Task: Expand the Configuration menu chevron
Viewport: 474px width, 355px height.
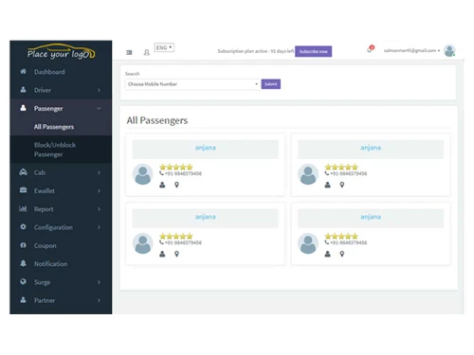Action: (x=99, y=227)
